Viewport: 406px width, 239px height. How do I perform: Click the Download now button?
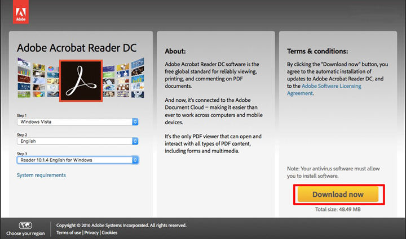338,194
